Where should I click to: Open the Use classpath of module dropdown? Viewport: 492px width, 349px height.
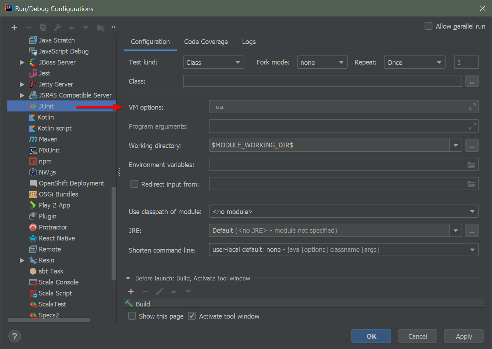344,212
